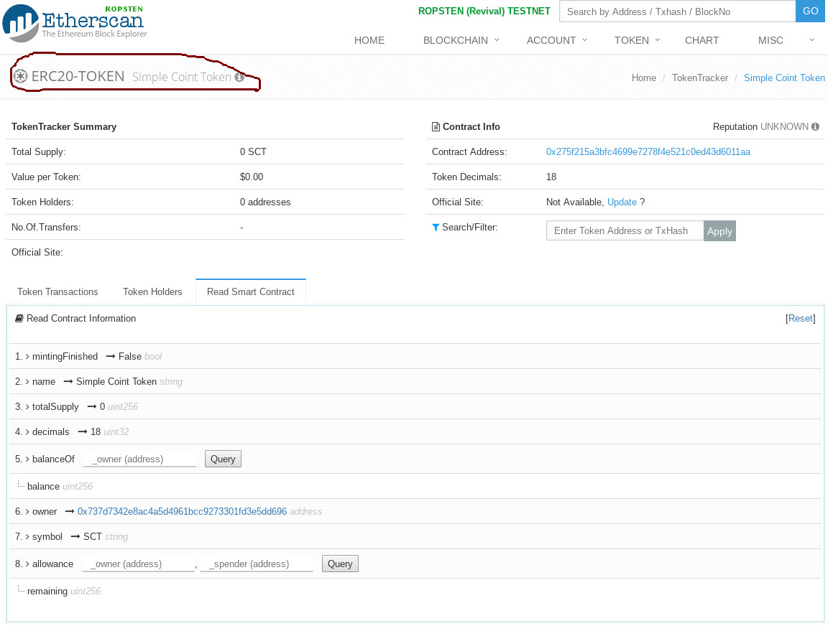Click the Apply filter button
828x626 pixels.
click(x=719, y=231)
